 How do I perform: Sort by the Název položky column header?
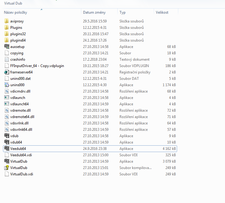pos(15,12)
